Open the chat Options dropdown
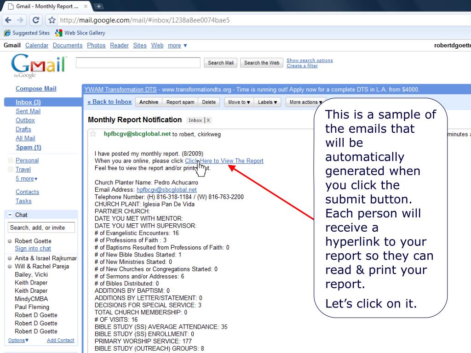 [x=18, y=340]
